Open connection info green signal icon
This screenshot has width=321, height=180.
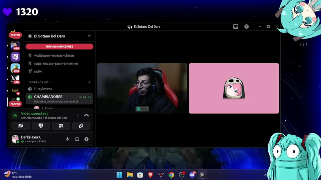coord(15,115)
